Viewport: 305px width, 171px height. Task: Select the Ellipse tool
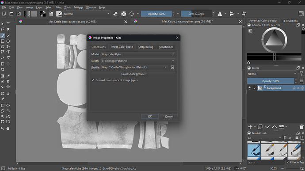pos(8,41)
